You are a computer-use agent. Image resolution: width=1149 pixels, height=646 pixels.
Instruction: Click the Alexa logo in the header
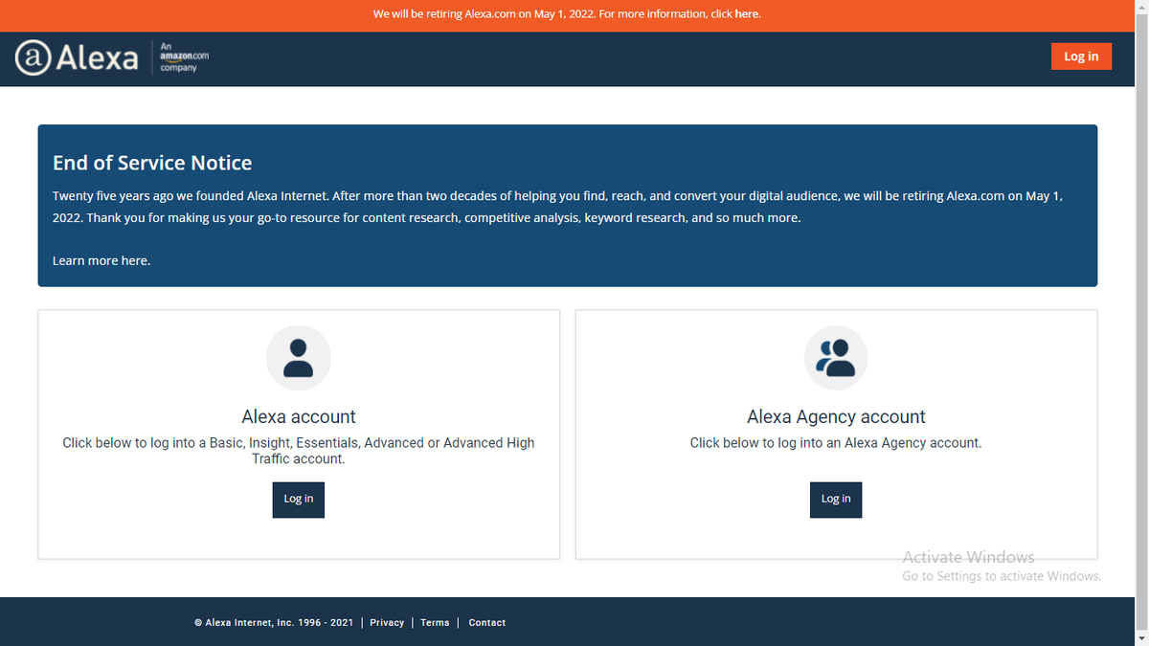(x=77, y=57)
